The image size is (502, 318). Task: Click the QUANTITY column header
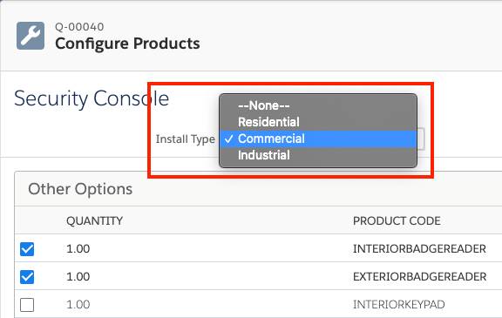[x=94, y=220]
